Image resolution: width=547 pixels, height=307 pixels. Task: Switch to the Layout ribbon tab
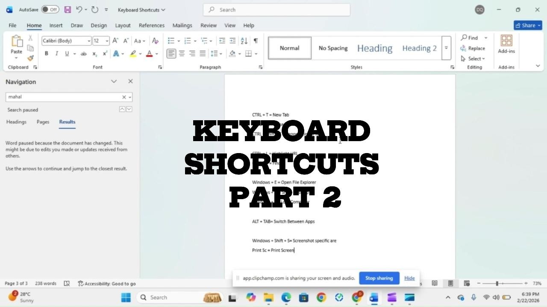pos(123,25)
